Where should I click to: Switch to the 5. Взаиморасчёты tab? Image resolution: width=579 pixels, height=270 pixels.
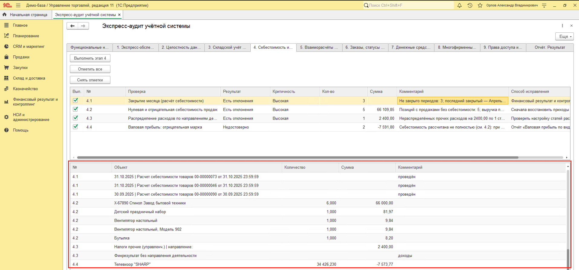pos(319,47)
